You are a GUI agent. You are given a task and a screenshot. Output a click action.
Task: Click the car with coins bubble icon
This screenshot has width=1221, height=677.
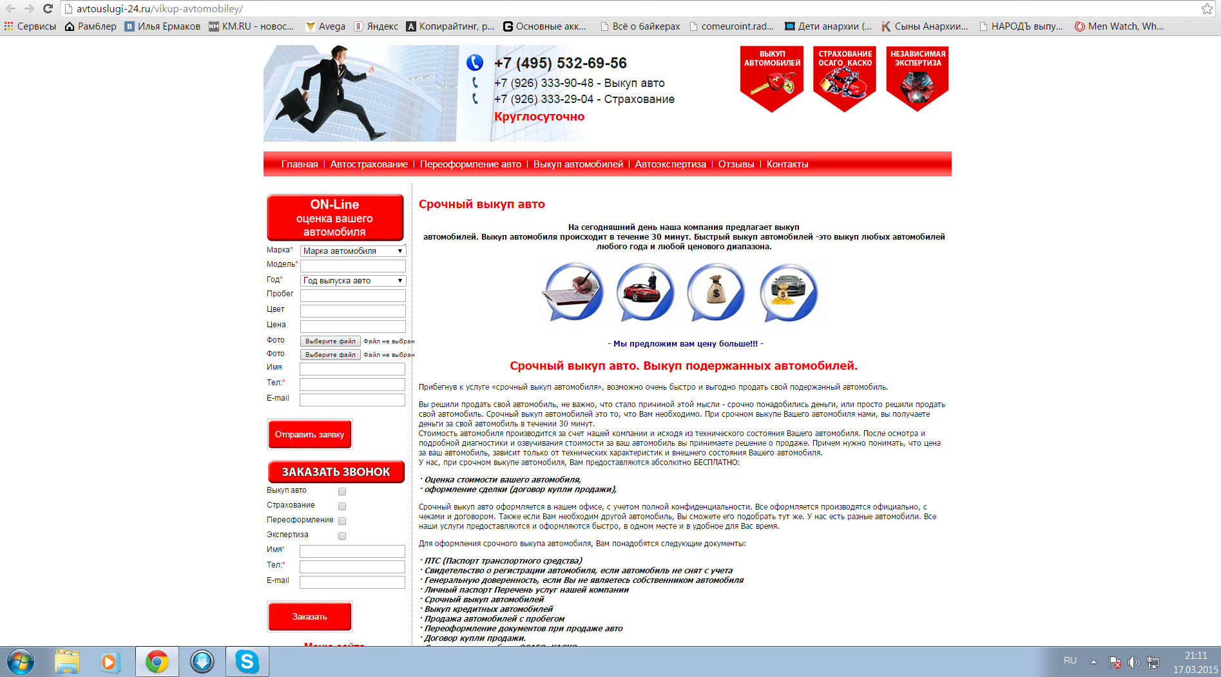pyautogui.click(x=789, y=292)
